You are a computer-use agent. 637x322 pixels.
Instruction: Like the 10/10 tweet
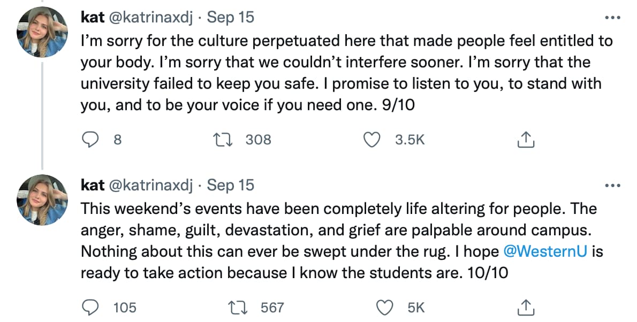[385, 308]
